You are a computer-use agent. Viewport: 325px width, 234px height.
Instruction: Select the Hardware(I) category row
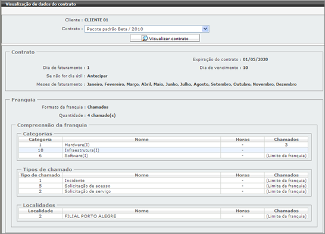163,145
